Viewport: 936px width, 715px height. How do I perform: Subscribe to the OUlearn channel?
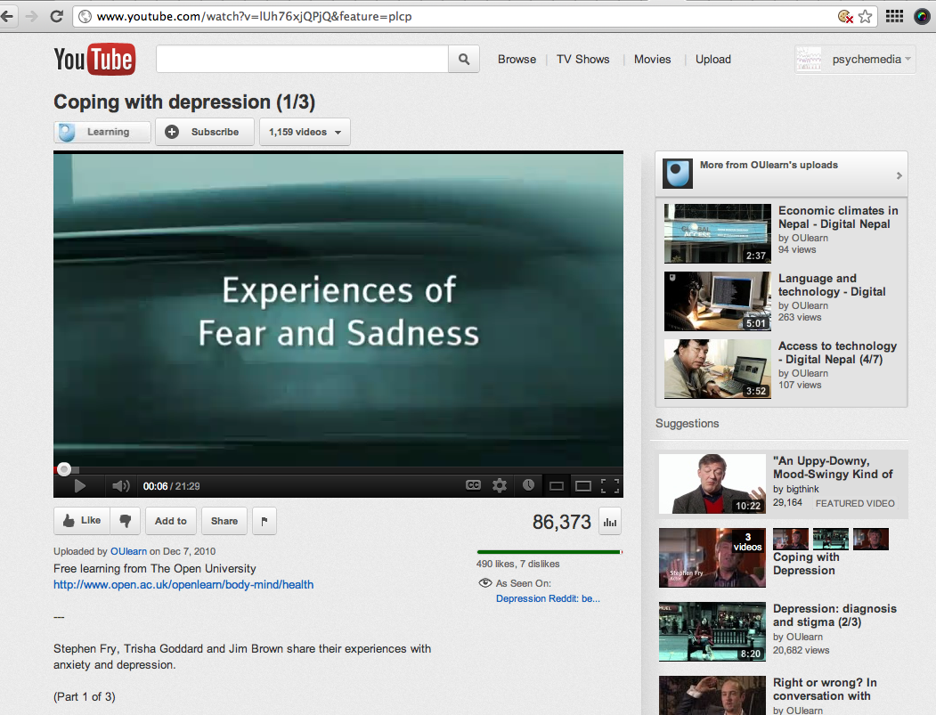coord(205,132)
